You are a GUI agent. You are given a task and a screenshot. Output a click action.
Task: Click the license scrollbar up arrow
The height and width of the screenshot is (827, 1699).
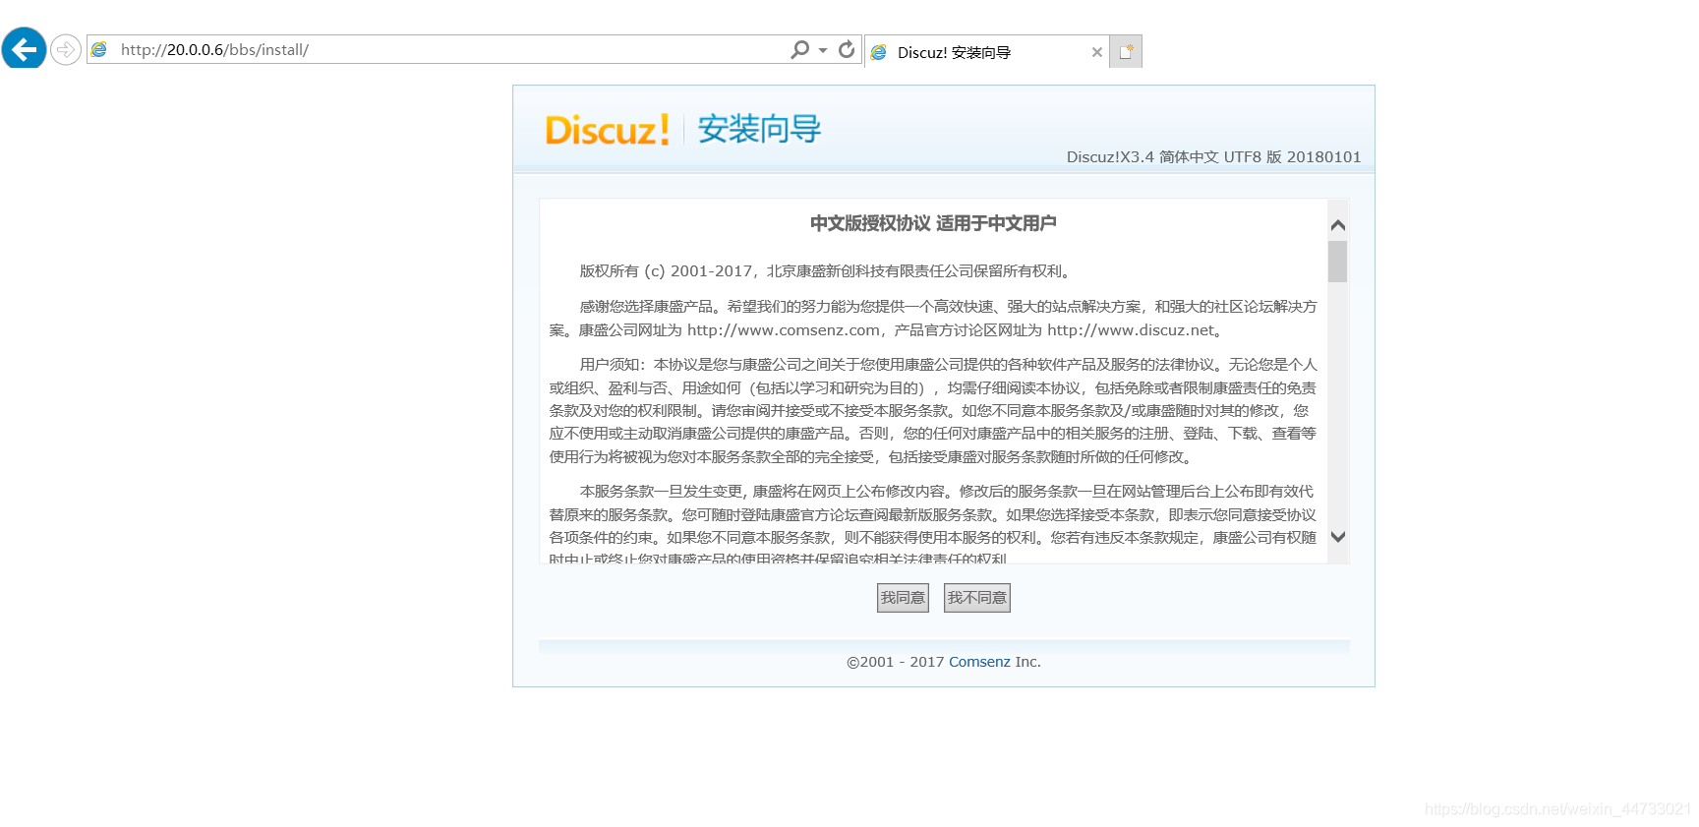[1338, 225]
